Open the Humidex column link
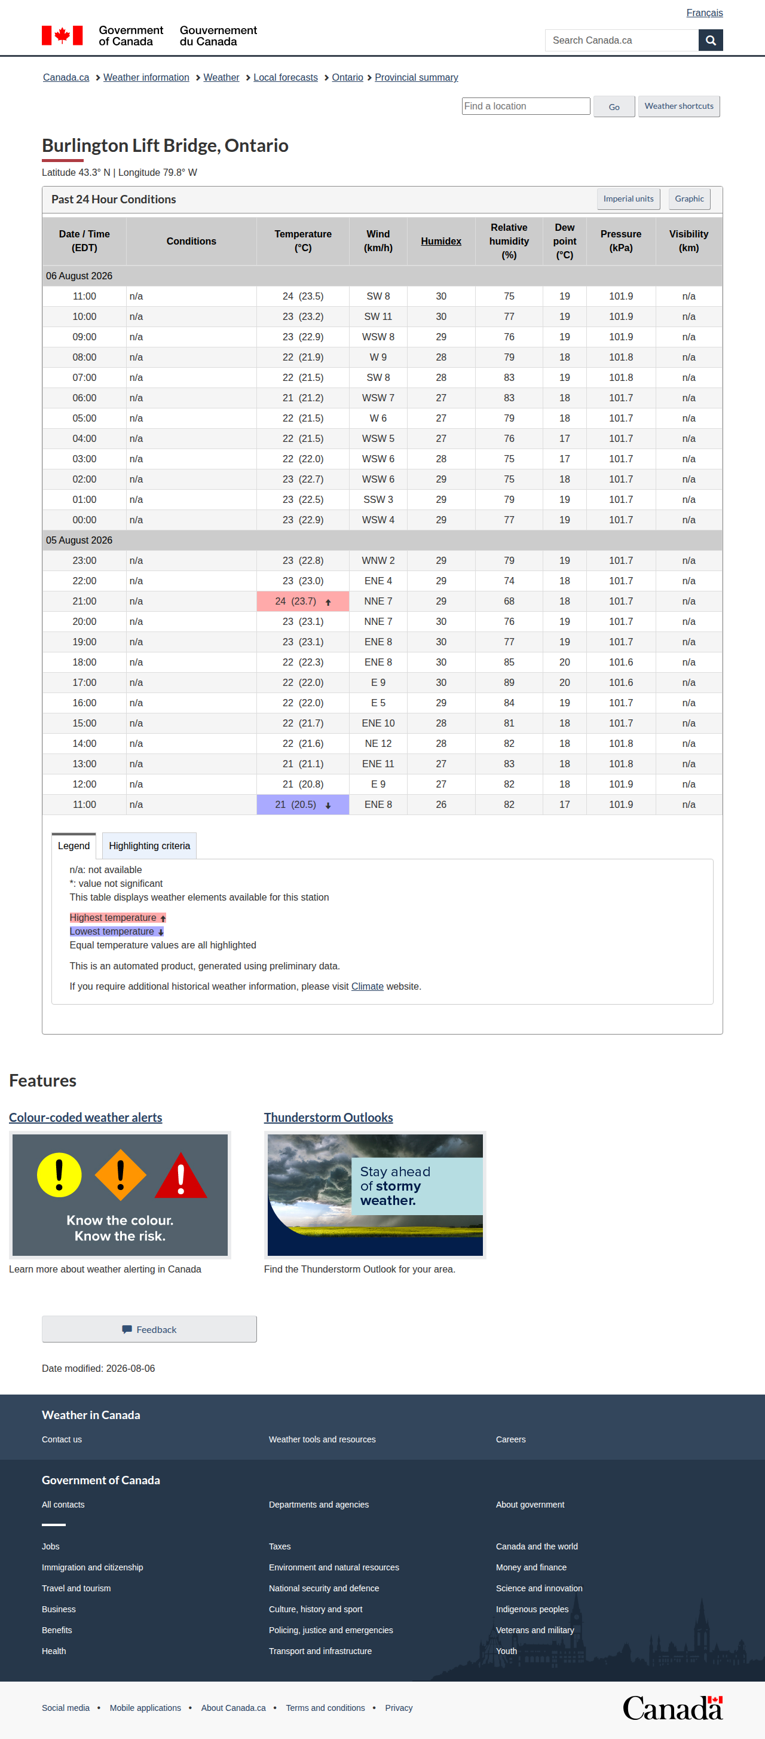The height and width of the screenshot is (1739, 765). (x=441, y=242)
